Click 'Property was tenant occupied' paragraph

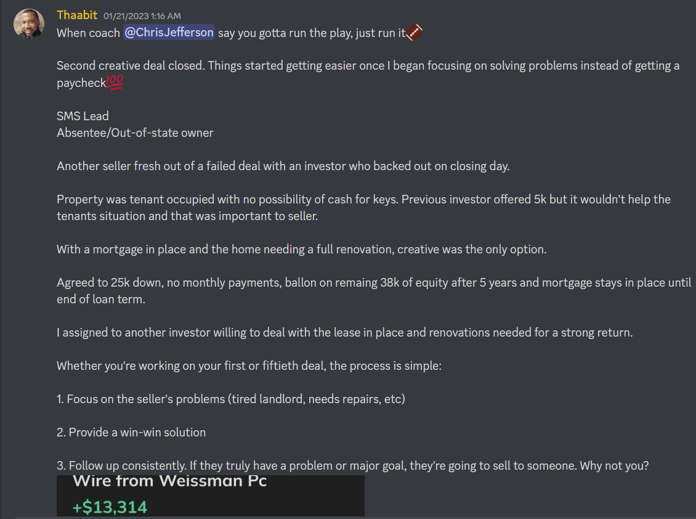click(x=363, y=208)
